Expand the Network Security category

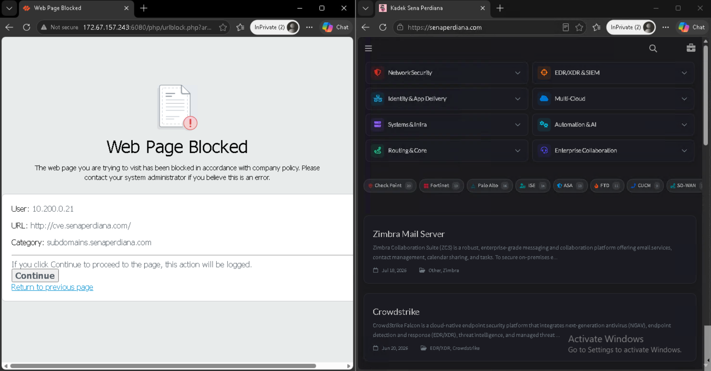point(447,73)
